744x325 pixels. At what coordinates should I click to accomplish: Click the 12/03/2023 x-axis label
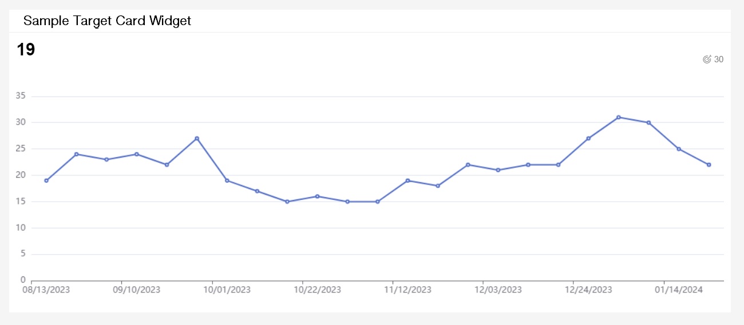point(498,290)
